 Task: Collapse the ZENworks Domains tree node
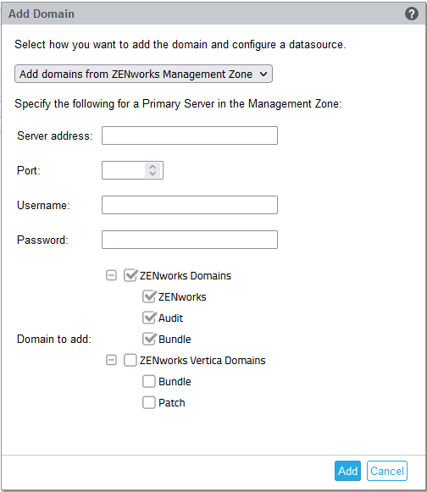coord(111,275)
